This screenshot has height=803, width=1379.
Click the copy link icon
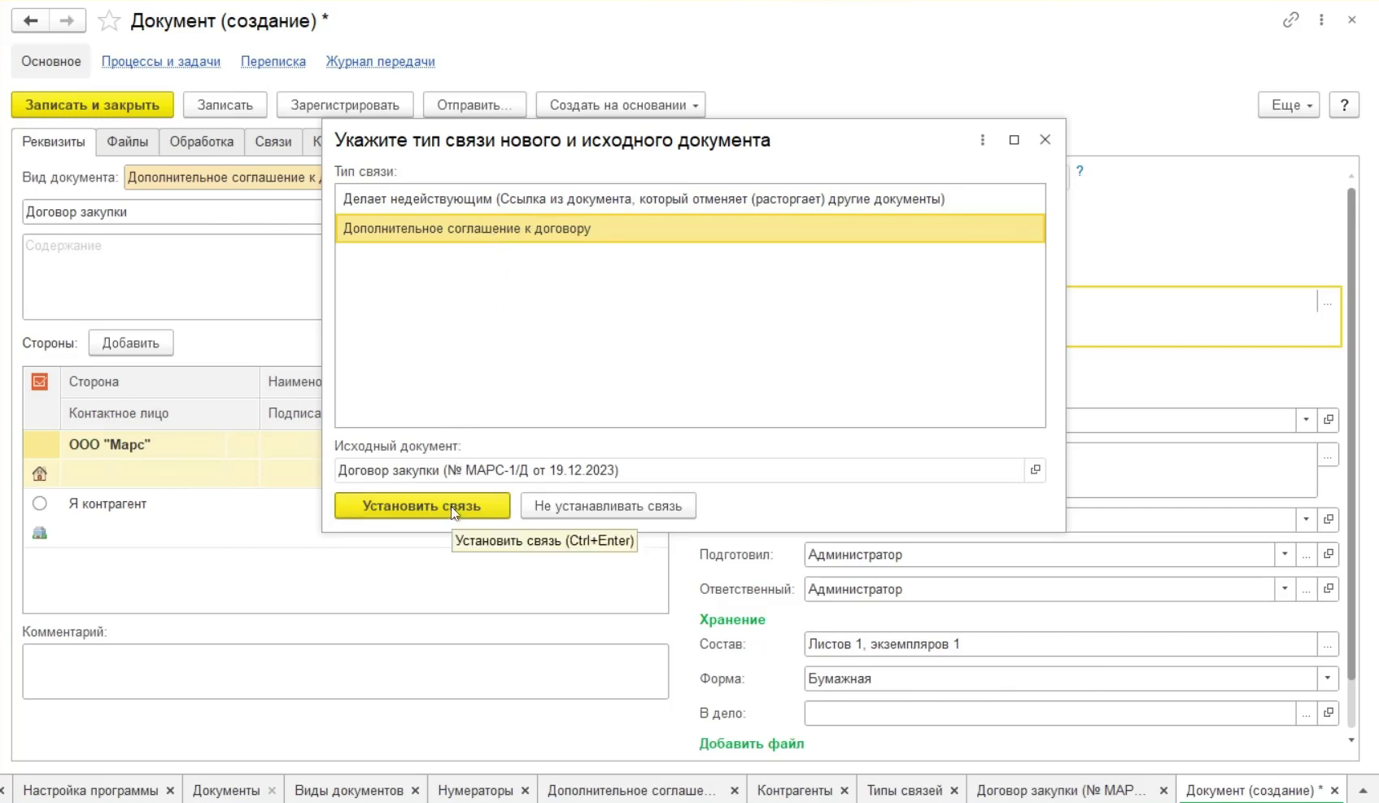pyautogui.click(x=1290, y=20)
